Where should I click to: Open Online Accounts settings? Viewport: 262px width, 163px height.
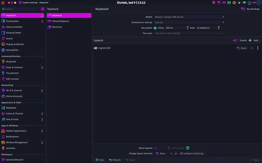pos(22,96)
